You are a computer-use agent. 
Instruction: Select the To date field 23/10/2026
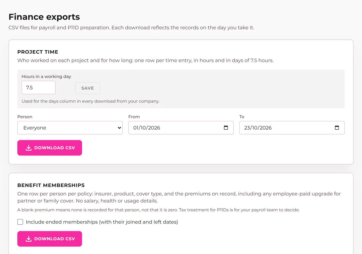coord(292,128)
